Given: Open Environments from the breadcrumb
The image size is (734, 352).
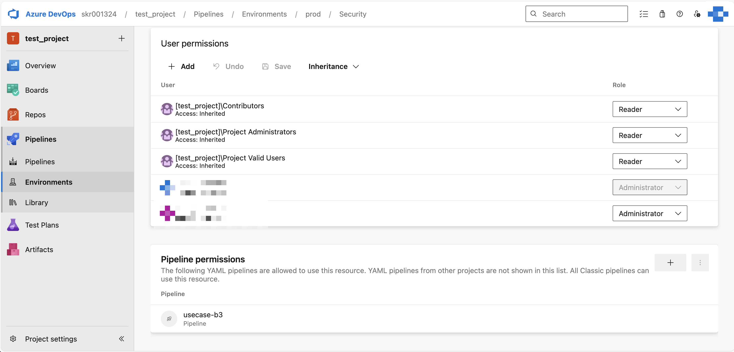Looking at the screenshot, I should (x=264, y=14).
